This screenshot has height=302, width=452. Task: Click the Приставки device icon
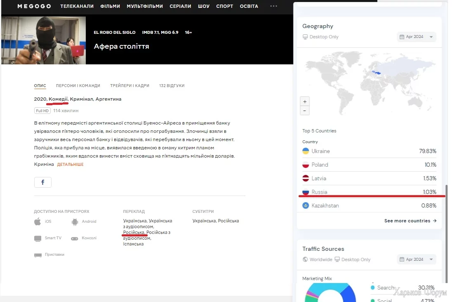[x=38, y=255]
